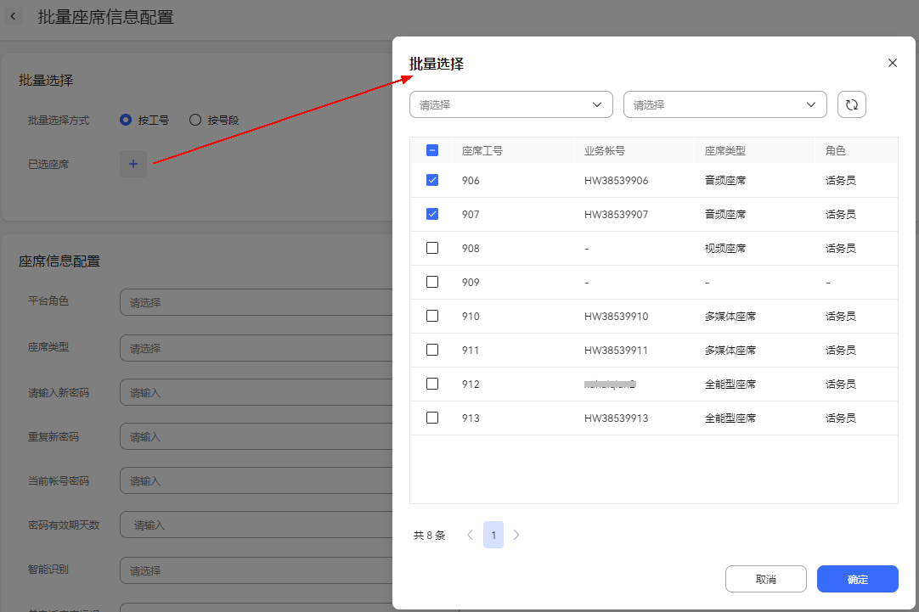Screen dimensions: 919x612
Task: Check the checkbox for agent 908
Action: click(x=432, y=248)
